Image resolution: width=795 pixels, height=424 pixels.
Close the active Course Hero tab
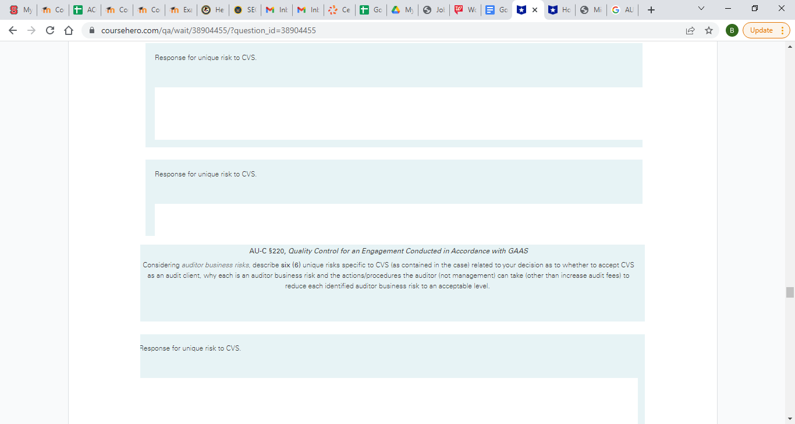pyautogui.click(x=535, y=10)
